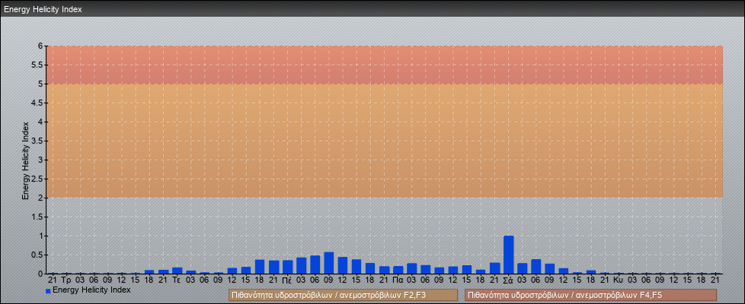Click the F4,F5 waterspout probability legend box
745x304 pixels.
click(590, 295)
